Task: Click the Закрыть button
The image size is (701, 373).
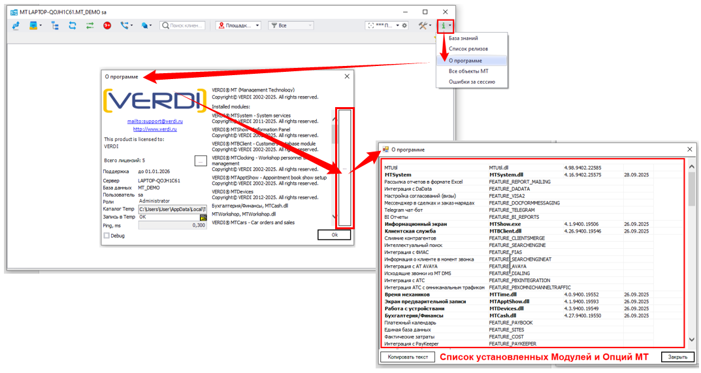Action: pyautogui.click(x=677, y=357)
